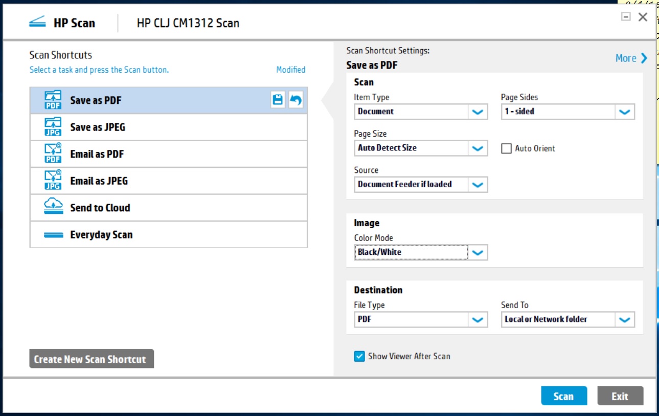
Task: Open the Color Mode dropdown
Action: [478, 252]
